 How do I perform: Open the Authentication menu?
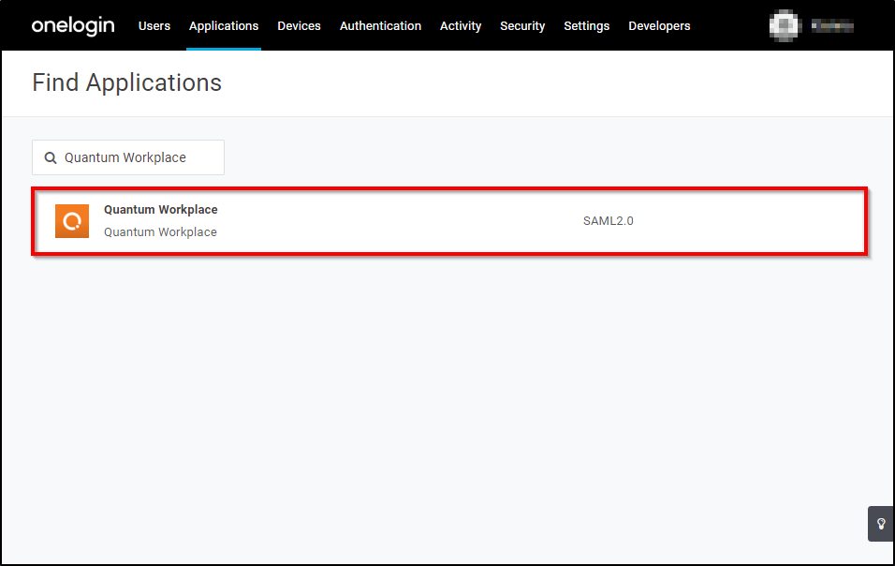pyautogui.click(x=380, y=25)
